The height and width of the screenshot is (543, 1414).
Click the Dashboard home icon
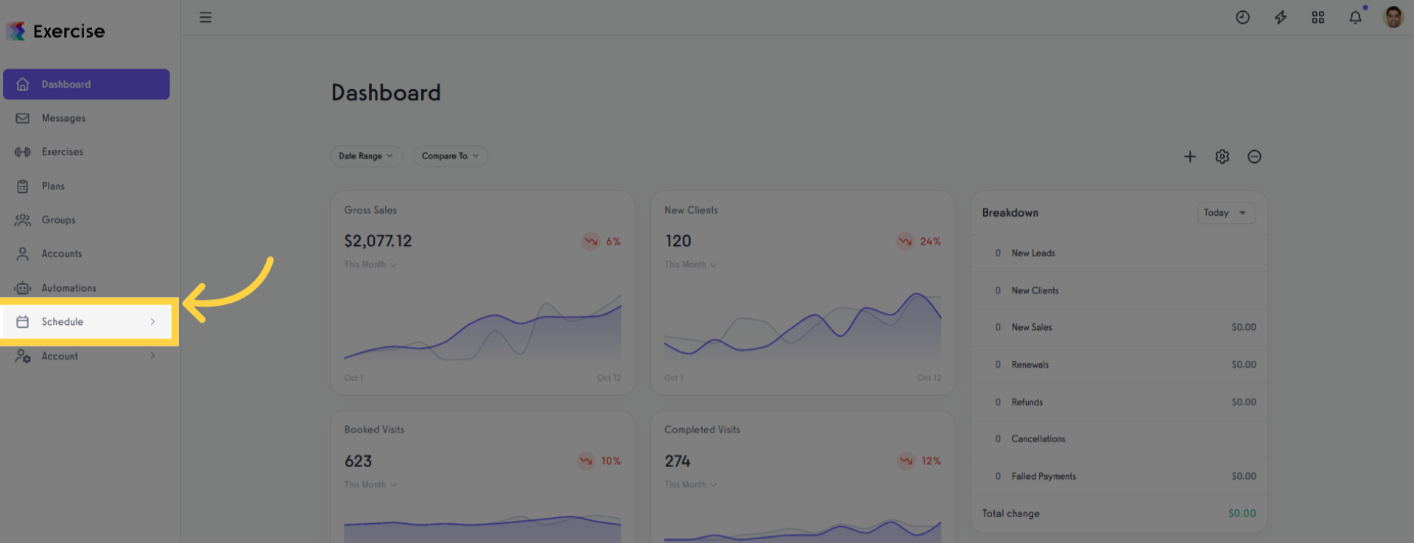coord(23,84)
